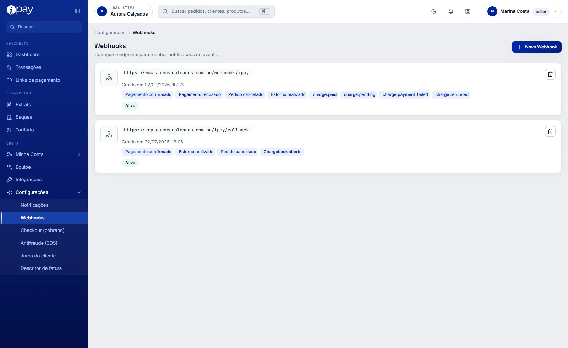Click Criado em 02/09/2026, 10:33 text

(153, 85)
